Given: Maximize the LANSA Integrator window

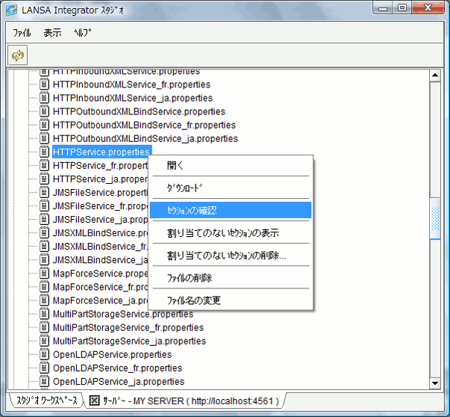Looking at the screenshot, I should pos(402,8).
